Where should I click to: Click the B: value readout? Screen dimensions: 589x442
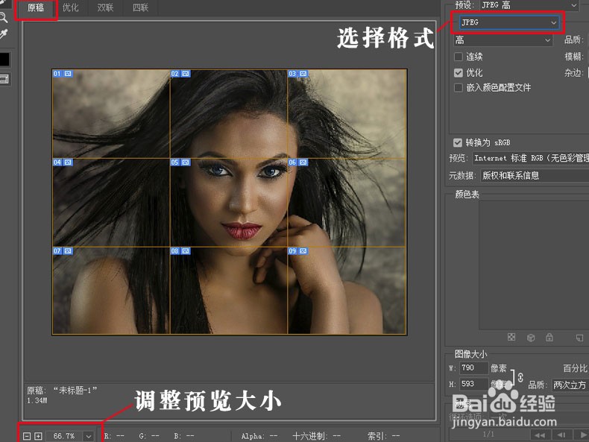point(184,436)
